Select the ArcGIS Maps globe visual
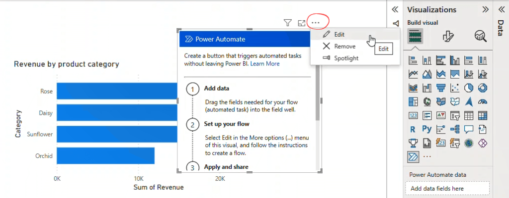The width and height of the screenshot is (509, 198). coord(469,143)
